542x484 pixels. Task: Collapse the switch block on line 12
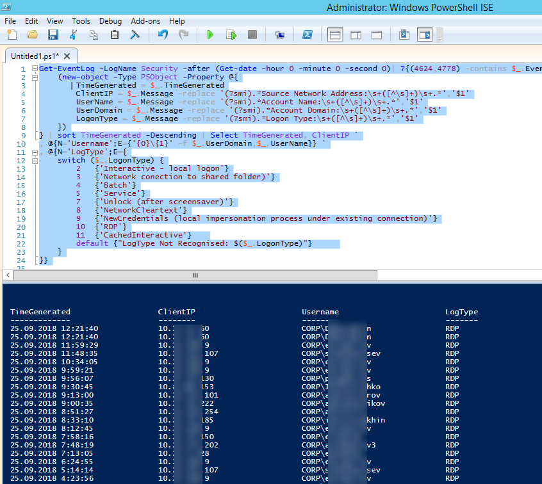pyautogui.click(x=33, y=161)
